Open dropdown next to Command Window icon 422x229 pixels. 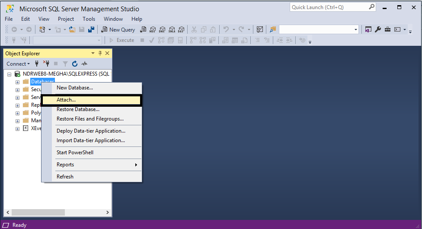point(405,30)
